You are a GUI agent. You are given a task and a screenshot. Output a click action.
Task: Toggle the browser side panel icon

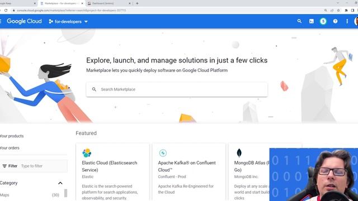coord(352,11)
